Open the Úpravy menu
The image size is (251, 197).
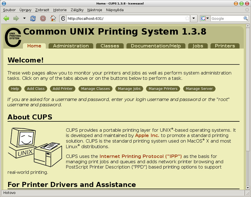(x=25, y=10)
